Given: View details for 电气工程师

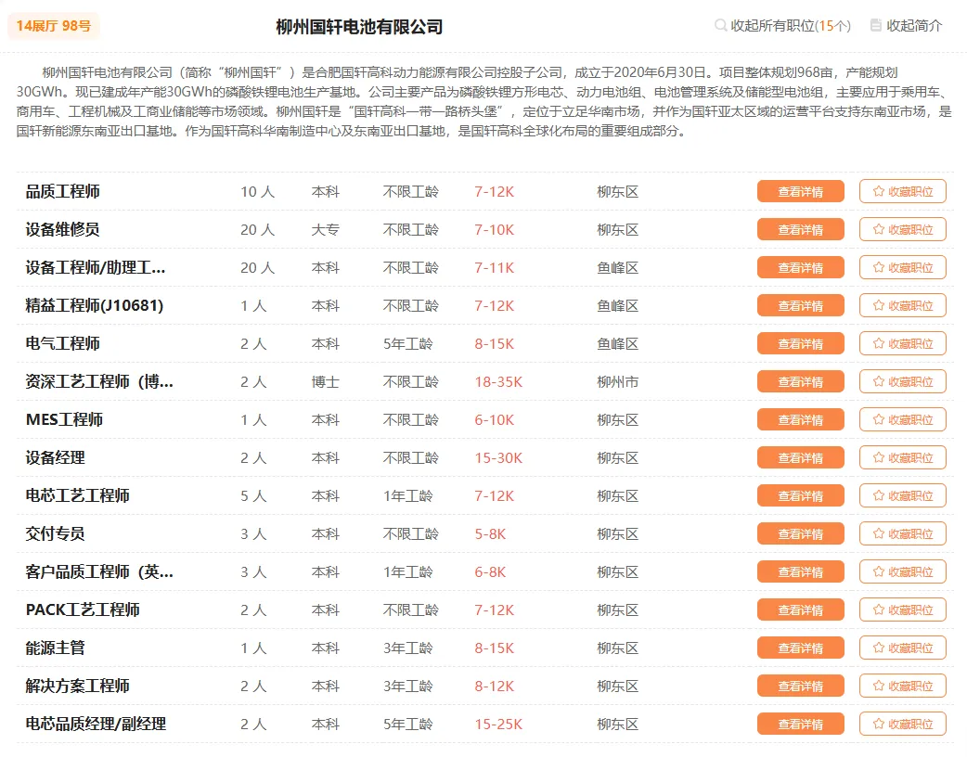Looking at the screenshot, I should [x=801, y=343].
